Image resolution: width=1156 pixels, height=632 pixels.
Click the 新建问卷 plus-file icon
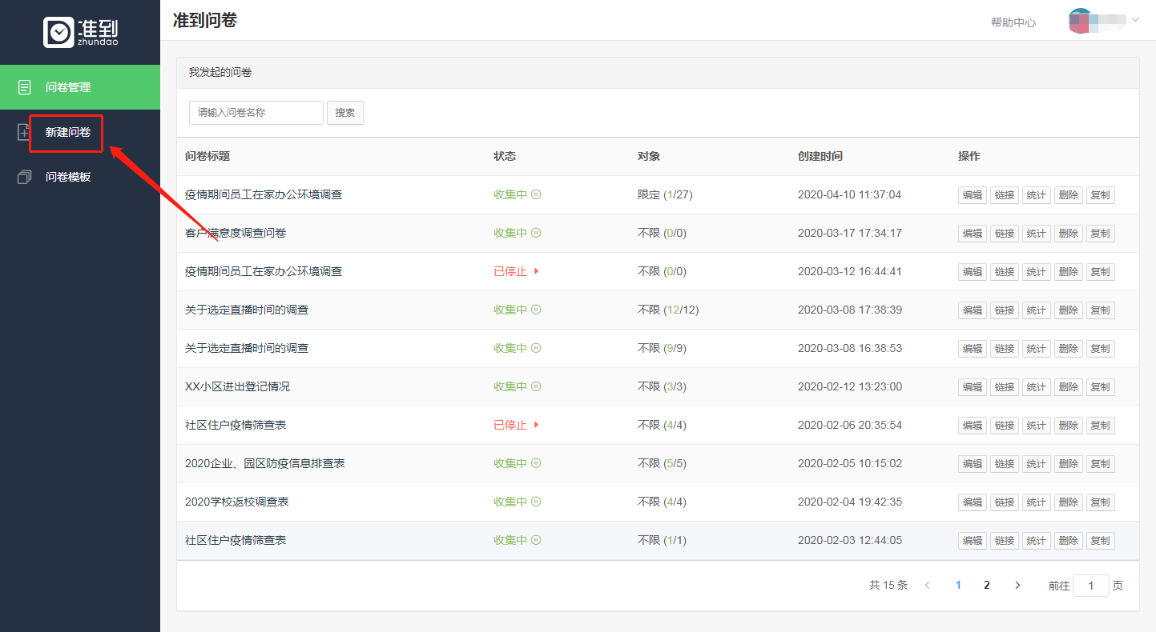click(x=25, y=132)
